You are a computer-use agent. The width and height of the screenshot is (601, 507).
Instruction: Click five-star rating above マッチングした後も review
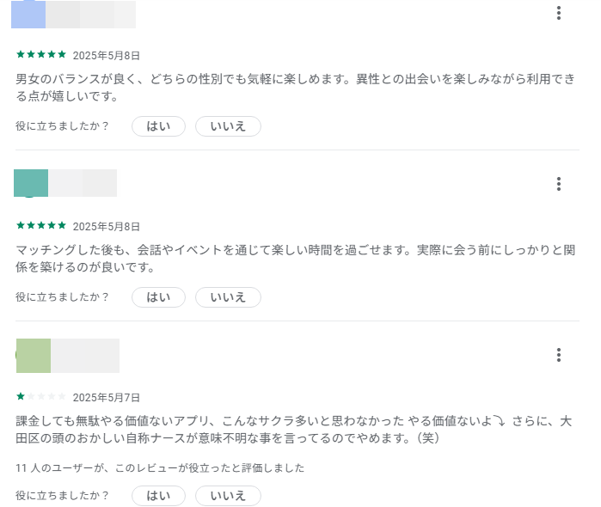point(41,225)
